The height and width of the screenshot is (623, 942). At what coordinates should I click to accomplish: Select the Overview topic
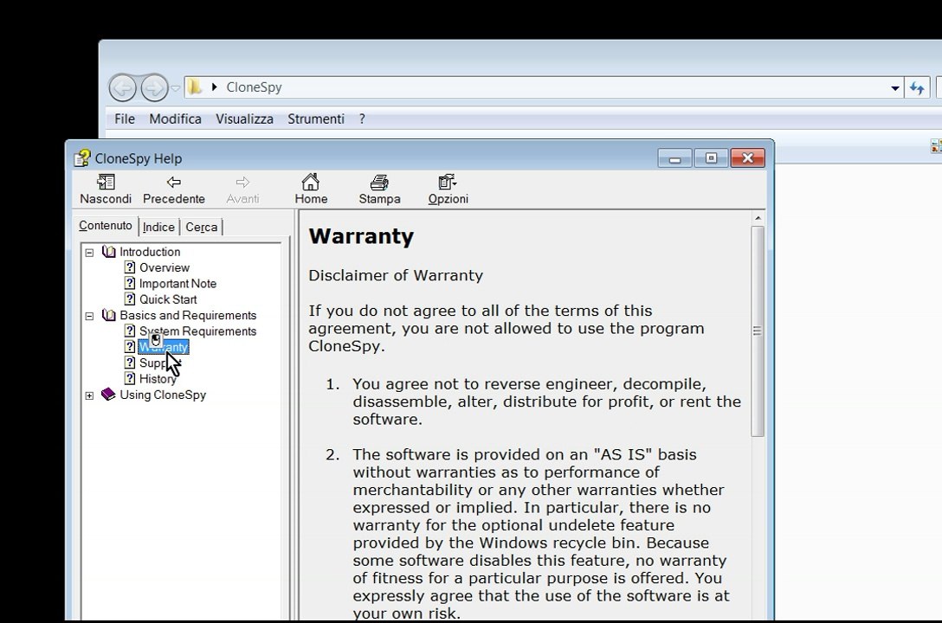point(164,267)
